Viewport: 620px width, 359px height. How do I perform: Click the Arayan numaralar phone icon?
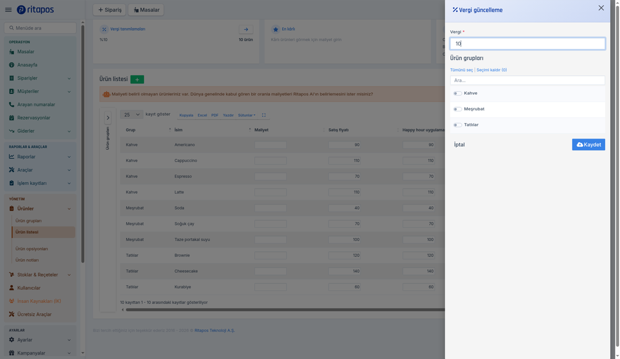[12, 105]
